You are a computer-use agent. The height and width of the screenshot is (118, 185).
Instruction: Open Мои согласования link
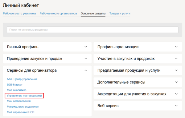[x=18, y=101]
